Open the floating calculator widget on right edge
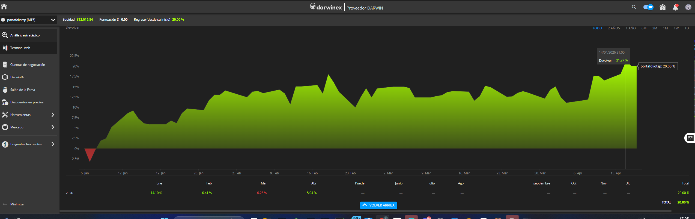Image resolution: width=695 pixels, height=219 pixels. pyautogui.click(x=690, y=138)
